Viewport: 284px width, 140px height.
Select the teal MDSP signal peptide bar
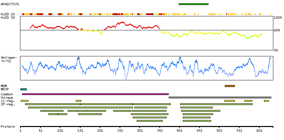tap(23, 89)
